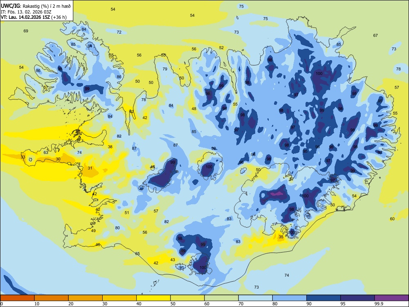Click the '10' tick label on legend
This screenshot has width=409, height=307.
click(37, 304)
